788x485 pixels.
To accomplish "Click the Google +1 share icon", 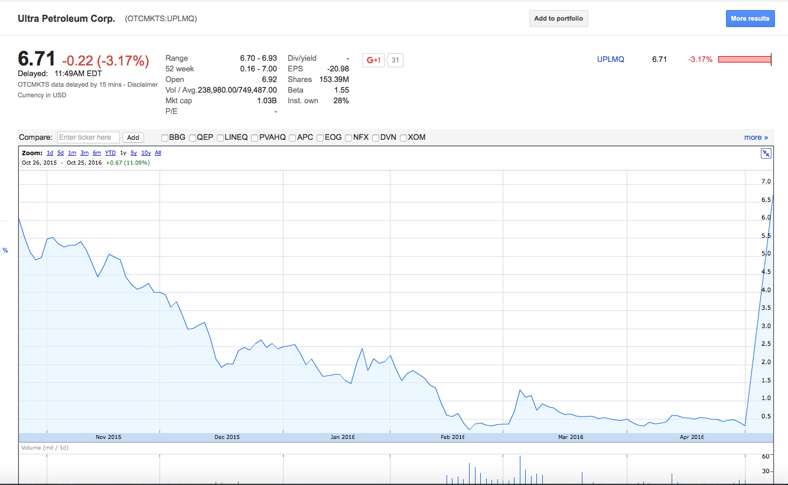I will pyautogui.click(x=373, y=60).
